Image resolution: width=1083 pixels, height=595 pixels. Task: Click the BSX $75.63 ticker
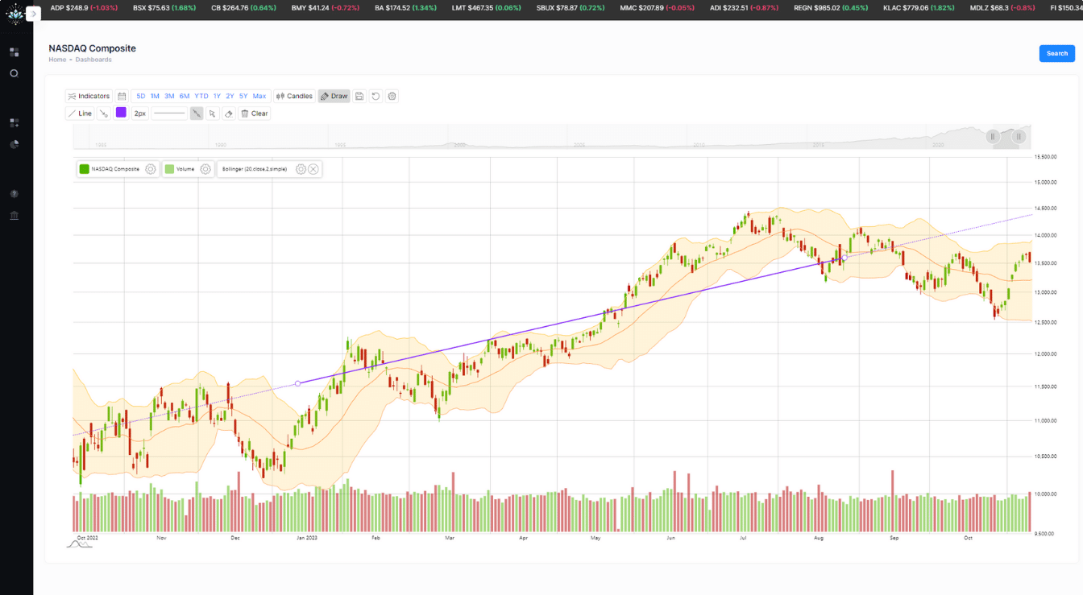164,7
